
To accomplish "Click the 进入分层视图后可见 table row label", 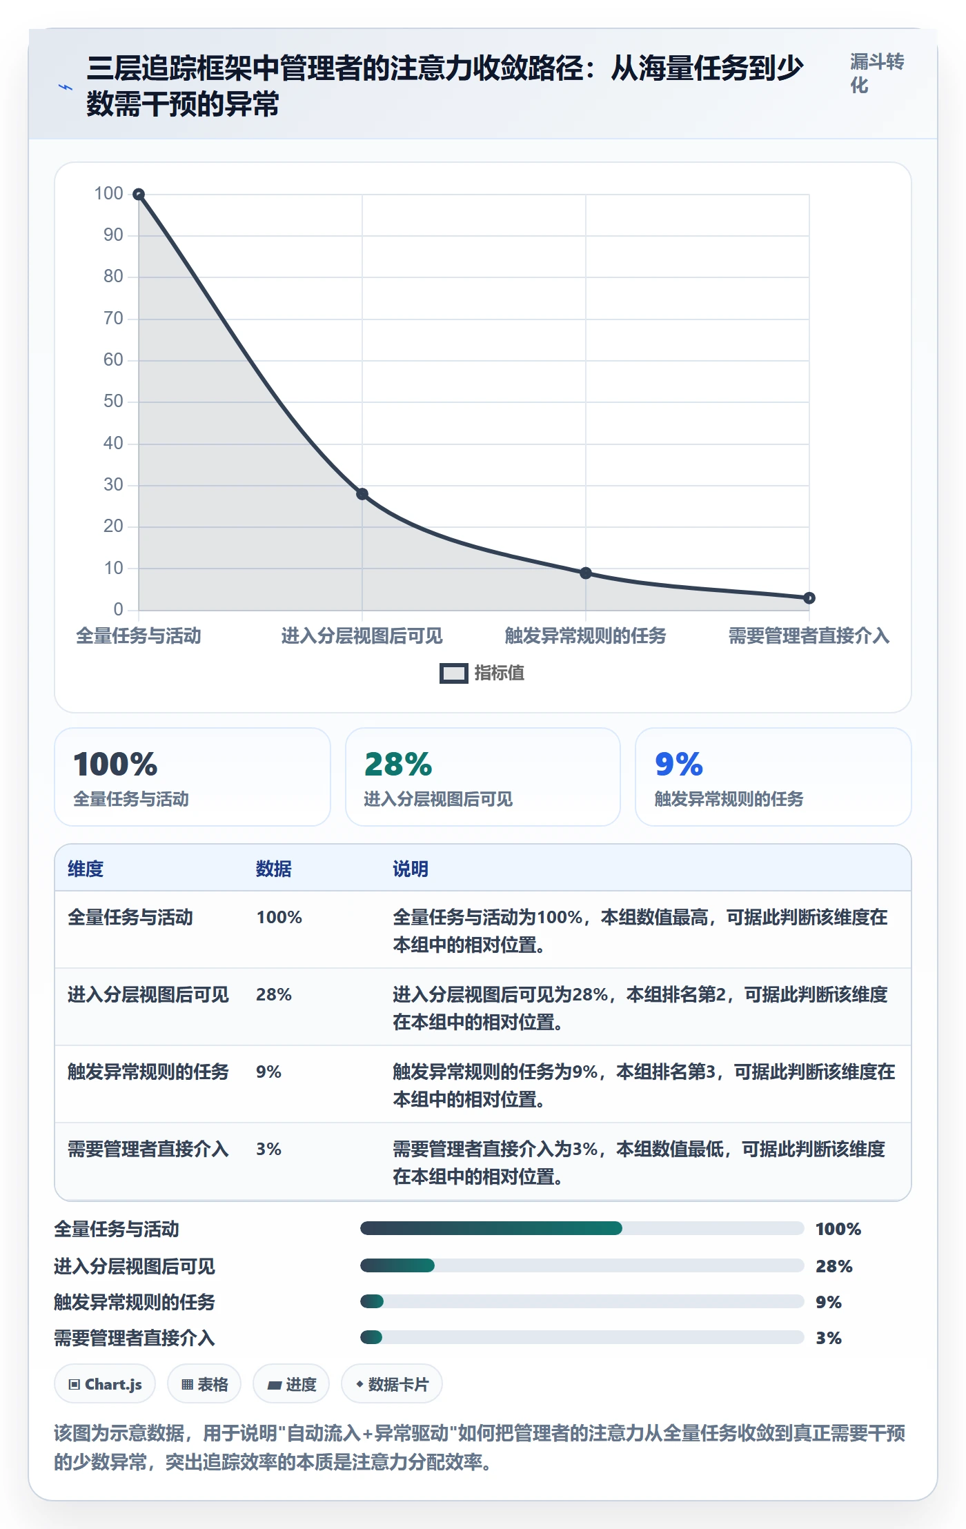I will point(148,995).
